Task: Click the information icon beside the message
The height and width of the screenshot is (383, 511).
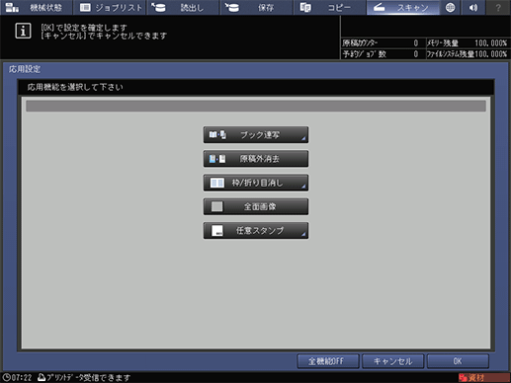Action: click(23, 31)
